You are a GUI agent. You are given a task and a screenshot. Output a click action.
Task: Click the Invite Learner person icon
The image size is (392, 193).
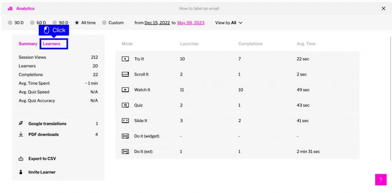pyautogui.click(x=21, y=172)
